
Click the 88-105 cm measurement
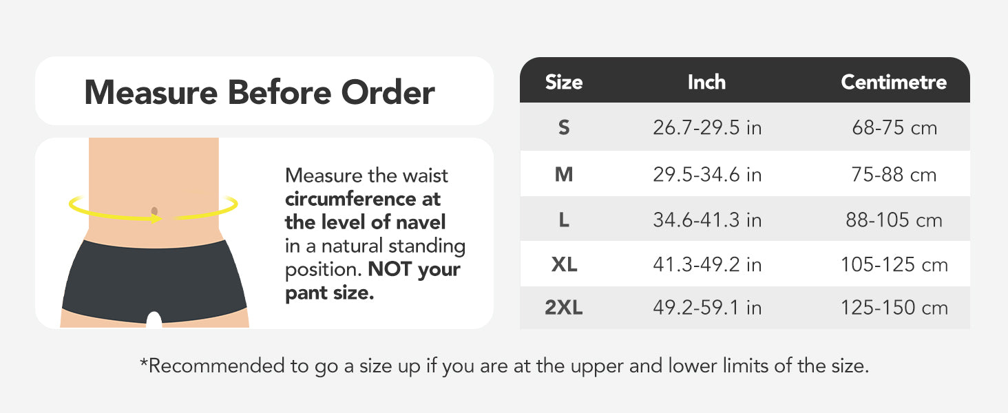click(894, 220)
